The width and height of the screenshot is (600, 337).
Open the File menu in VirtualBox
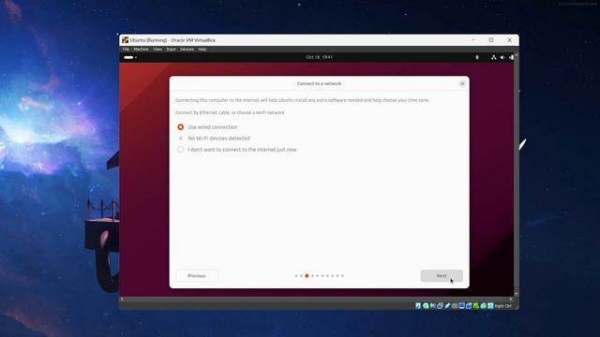pos(126,50)
